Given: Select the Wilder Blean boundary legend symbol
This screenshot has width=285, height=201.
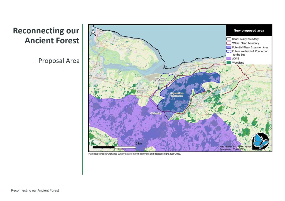Looking at the screenshot, I should (229, 43).
